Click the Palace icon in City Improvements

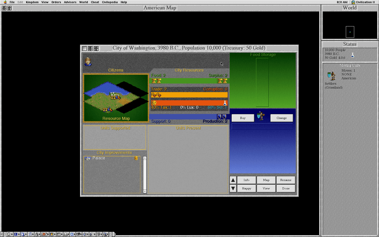(x=88, y=158)
